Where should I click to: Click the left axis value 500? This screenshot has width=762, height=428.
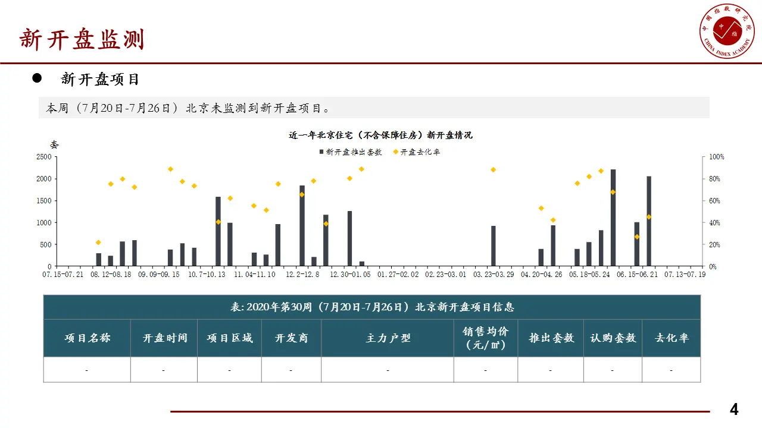[x=46, y=245]
